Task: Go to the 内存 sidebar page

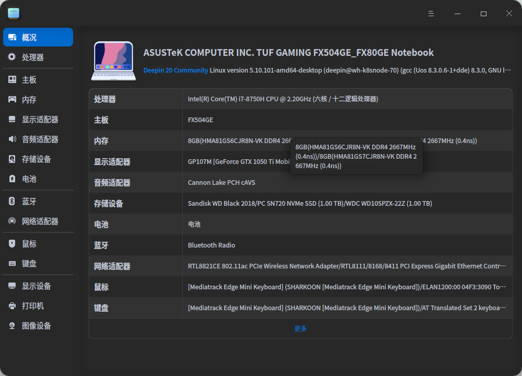Action: pyautogui.click(x=38, y=99)
